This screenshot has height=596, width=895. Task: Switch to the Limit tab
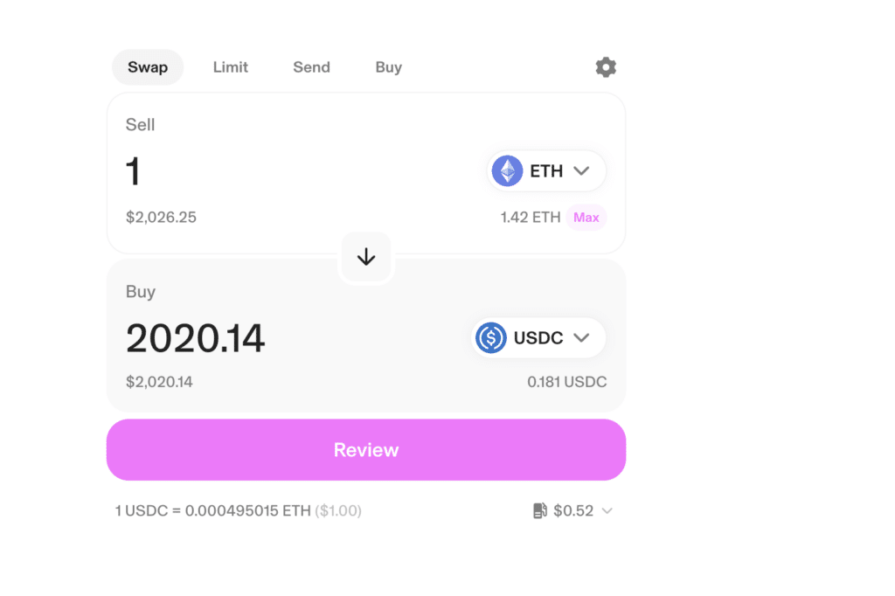click(x=231, y=67)
